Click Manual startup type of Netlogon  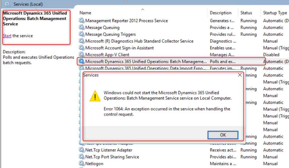(270, 163)
